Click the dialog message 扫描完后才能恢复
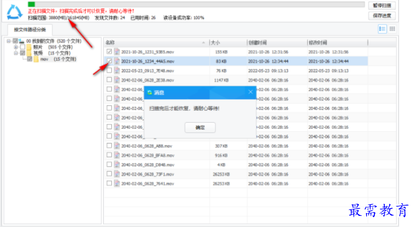413x227 pixels. point(184,108)
